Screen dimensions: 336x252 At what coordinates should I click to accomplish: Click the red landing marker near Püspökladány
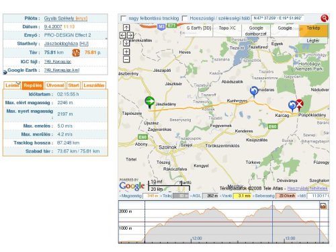pyautogui.click(x=299, y=105)
